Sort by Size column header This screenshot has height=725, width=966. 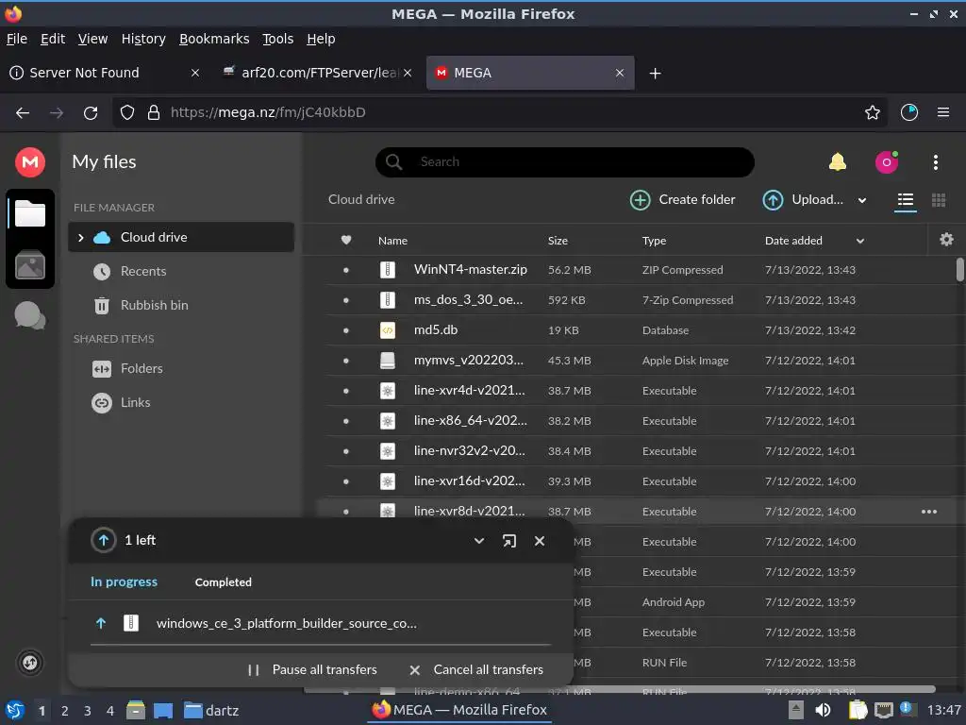(x=558, y=241)
